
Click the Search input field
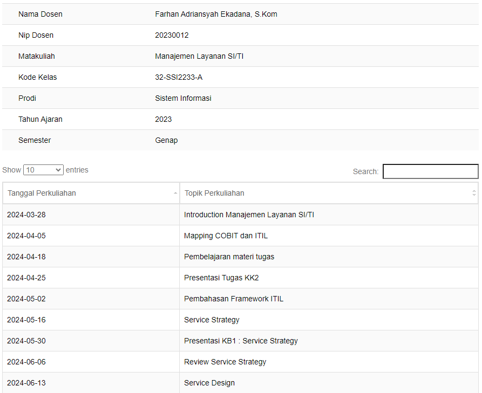(430, 171)
